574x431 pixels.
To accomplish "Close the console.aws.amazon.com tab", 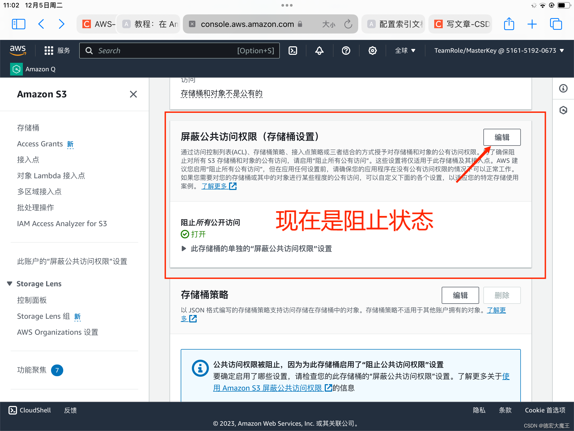I will 192,24.
